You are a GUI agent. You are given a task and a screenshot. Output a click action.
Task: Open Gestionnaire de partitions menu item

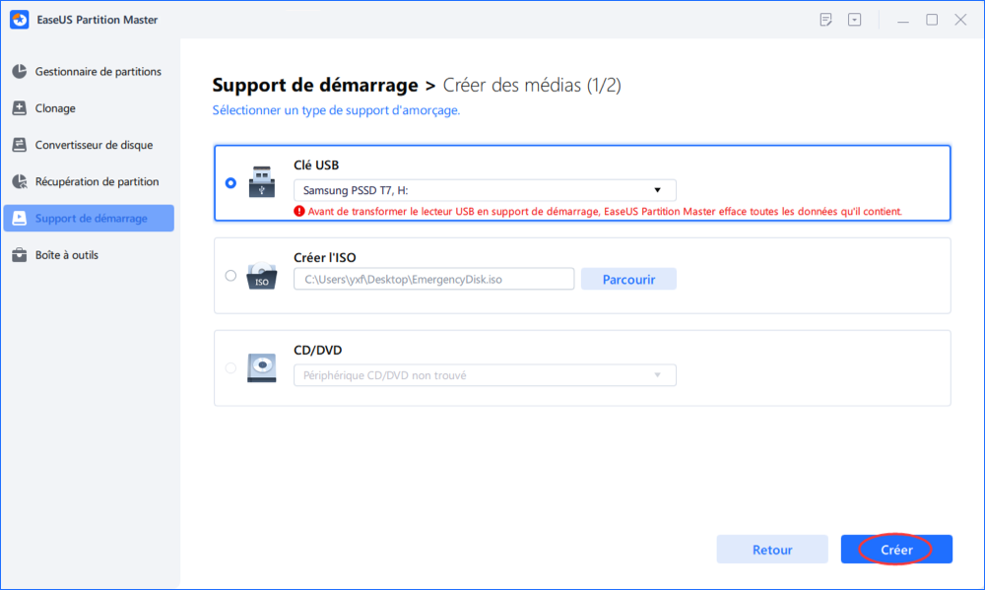click(x=89, y=72)
